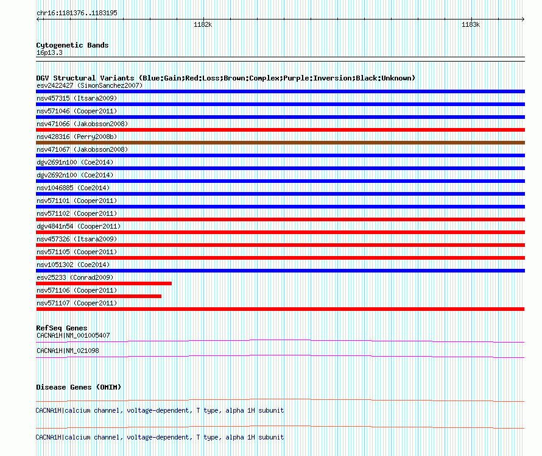Click the blue bar under dgv2692n100

[x=280, y=181]
